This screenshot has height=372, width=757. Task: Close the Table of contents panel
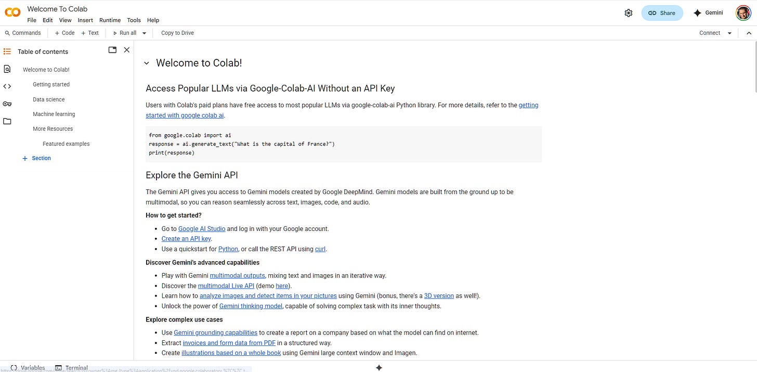click(x=126, y=49)
